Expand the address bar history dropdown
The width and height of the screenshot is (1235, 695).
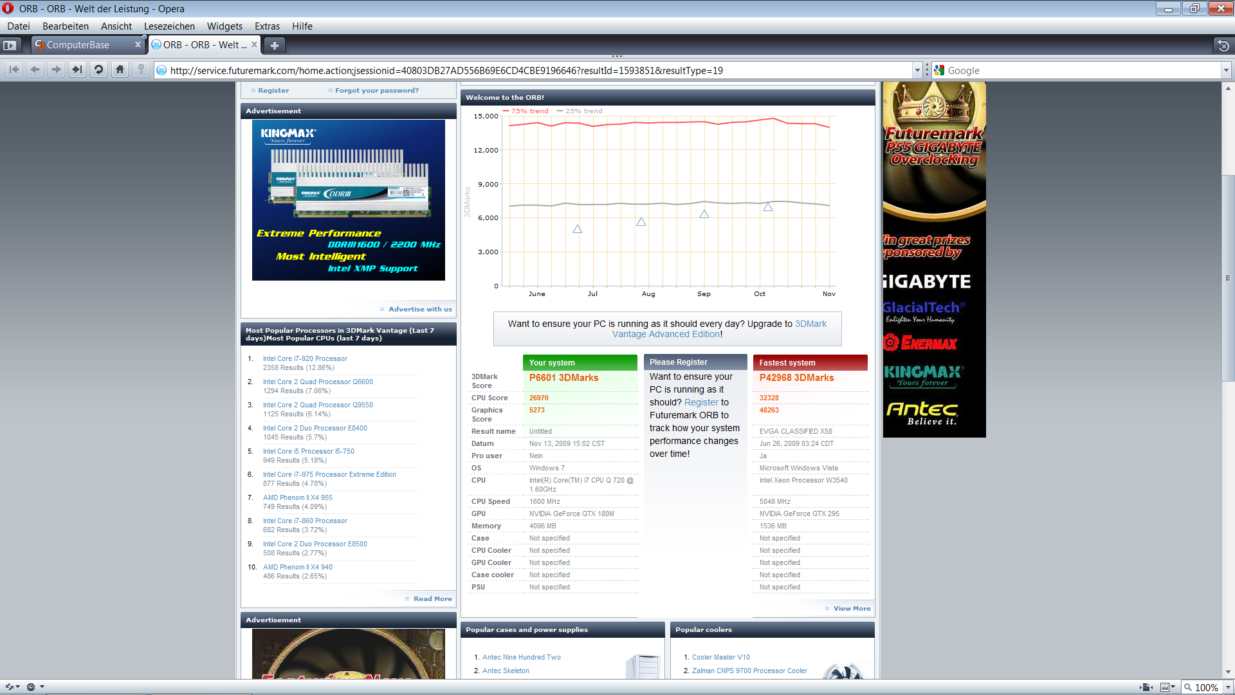[x=917, y=71]
